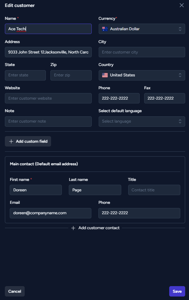Select the City input field
This screenshot has height=300, width=189.
point(142,52)
